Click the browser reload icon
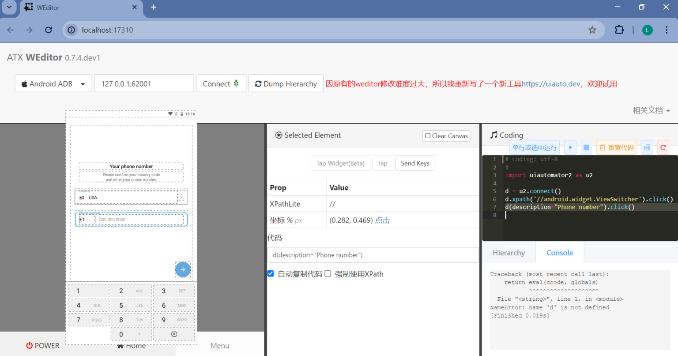 pyautogui.click(x=49, y=30)
